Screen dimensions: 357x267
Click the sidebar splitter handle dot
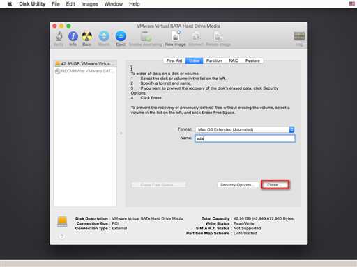click(x=121, y=133)
